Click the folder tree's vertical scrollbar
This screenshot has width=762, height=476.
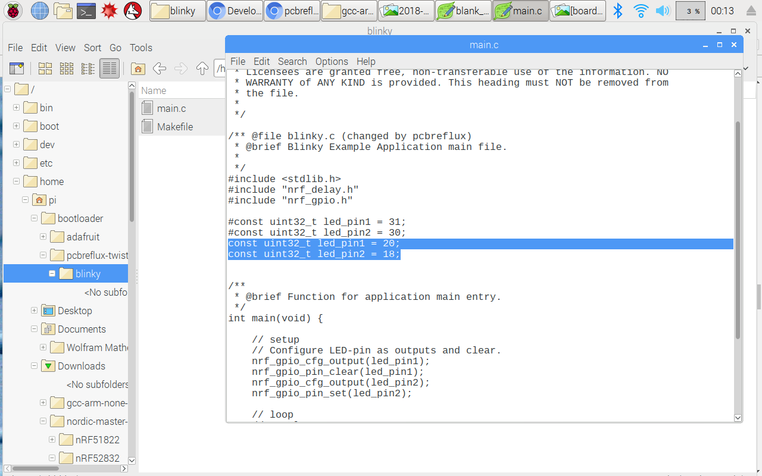click(132, 158)
